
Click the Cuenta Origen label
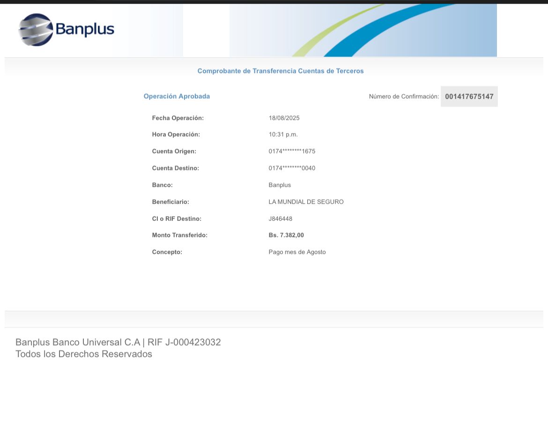(174, 151)
